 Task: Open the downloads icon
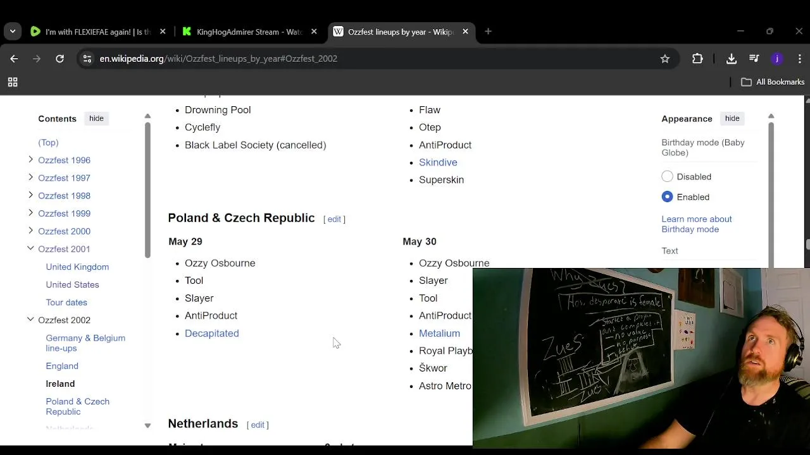731,59
